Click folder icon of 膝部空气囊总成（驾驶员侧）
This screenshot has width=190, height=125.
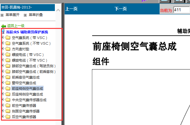click(x=8, y=66)
